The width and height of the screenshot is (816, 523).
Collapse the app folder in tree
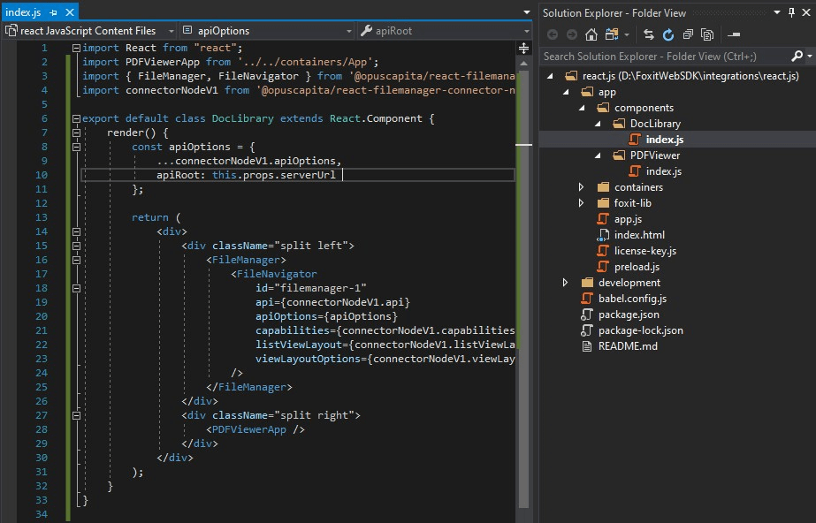tap(566, 92)
